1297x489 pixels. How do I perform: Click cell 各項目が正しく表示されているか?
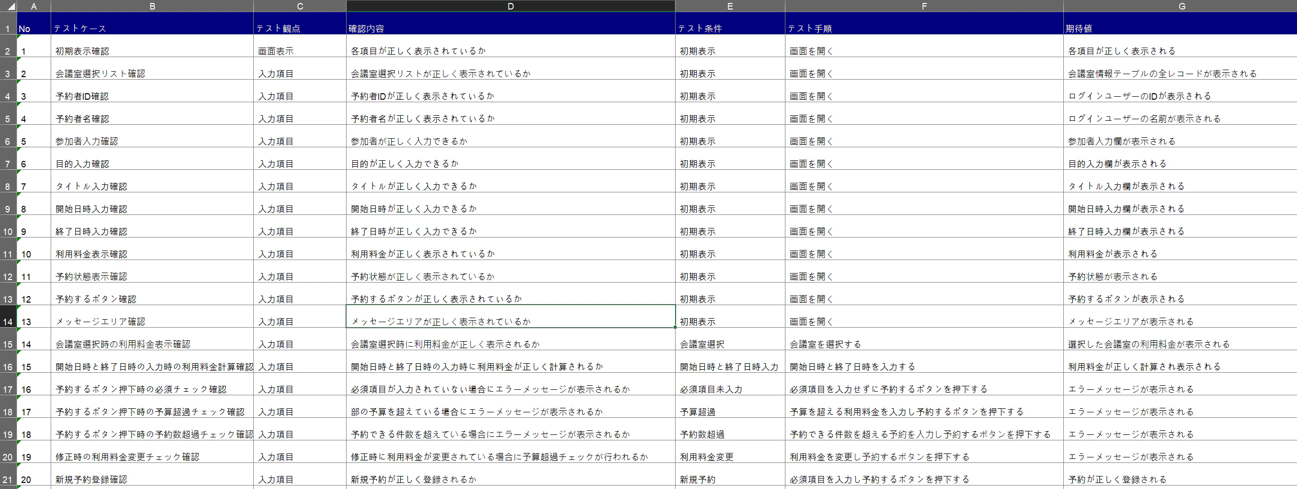pos(511,46)
